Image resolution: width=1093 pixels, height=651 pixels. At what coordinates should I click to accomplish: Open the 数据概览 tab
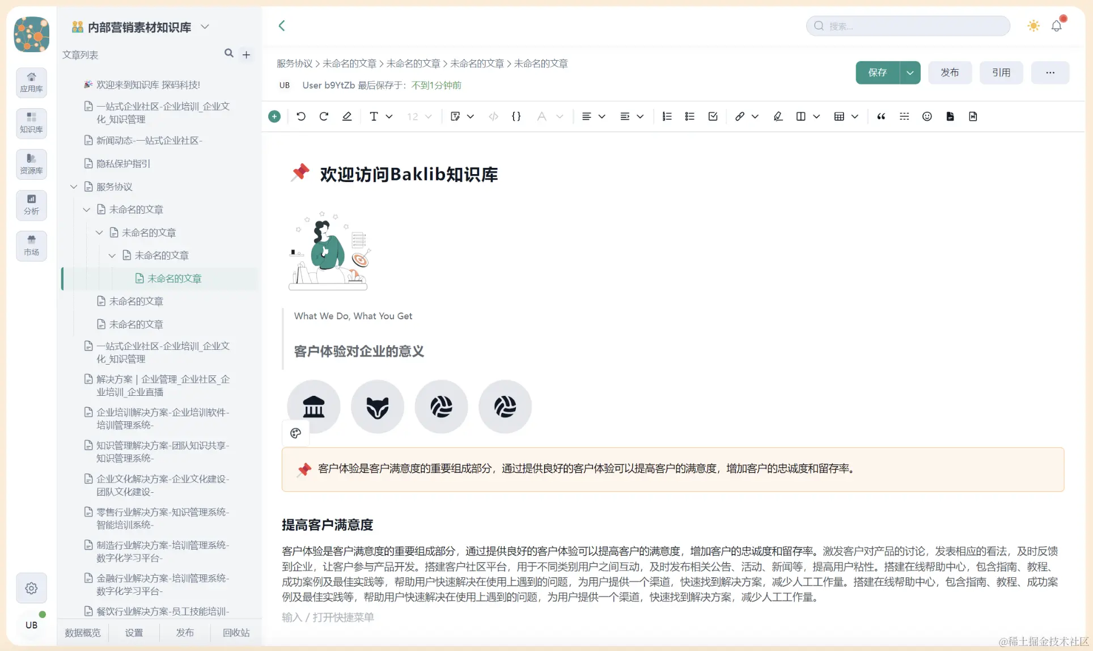tap(83, 632)
